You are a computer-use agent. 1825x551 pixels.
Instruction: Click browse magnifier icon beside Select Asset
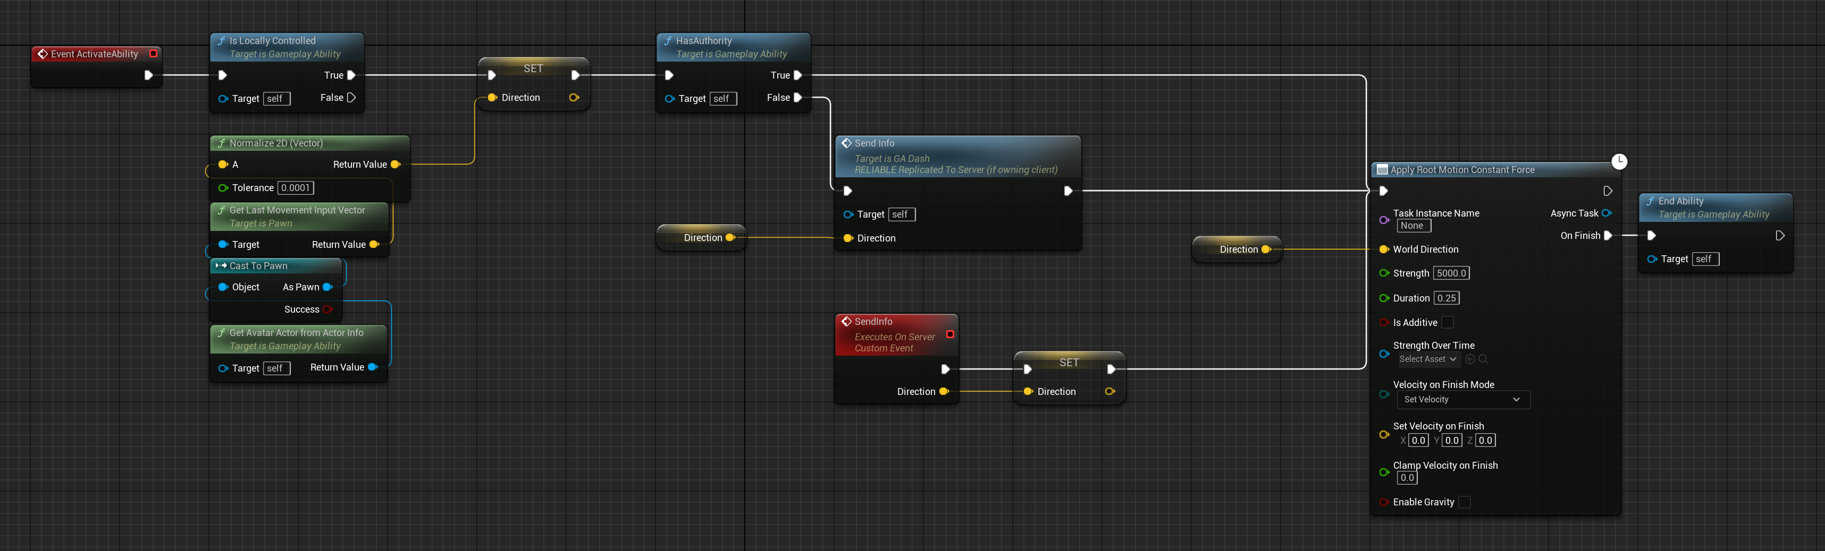(1483, 359)
